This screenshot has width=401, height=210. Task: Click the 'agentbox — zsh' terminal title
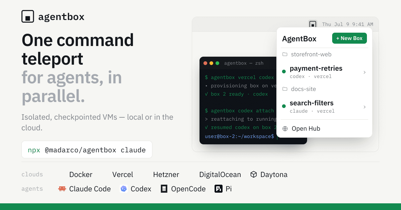point(244,63)
